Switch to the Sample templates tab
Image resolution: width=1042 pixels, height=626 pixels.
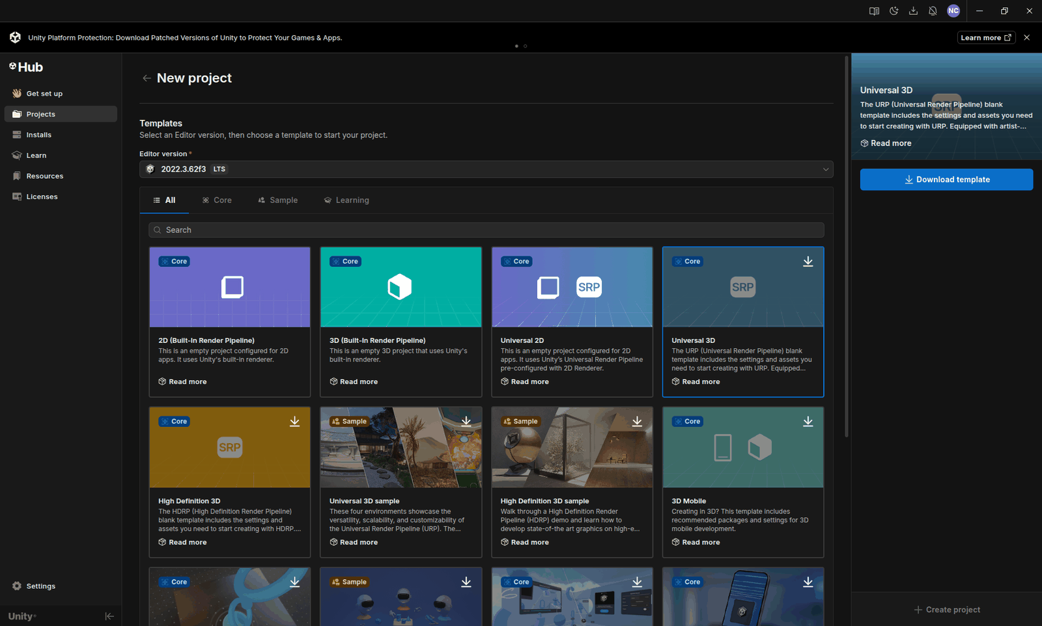pos(278,200)
